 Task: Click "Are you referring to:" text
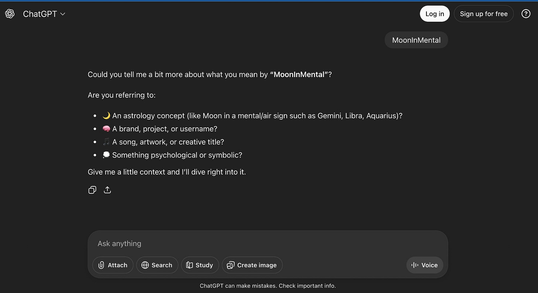point(122,95)
